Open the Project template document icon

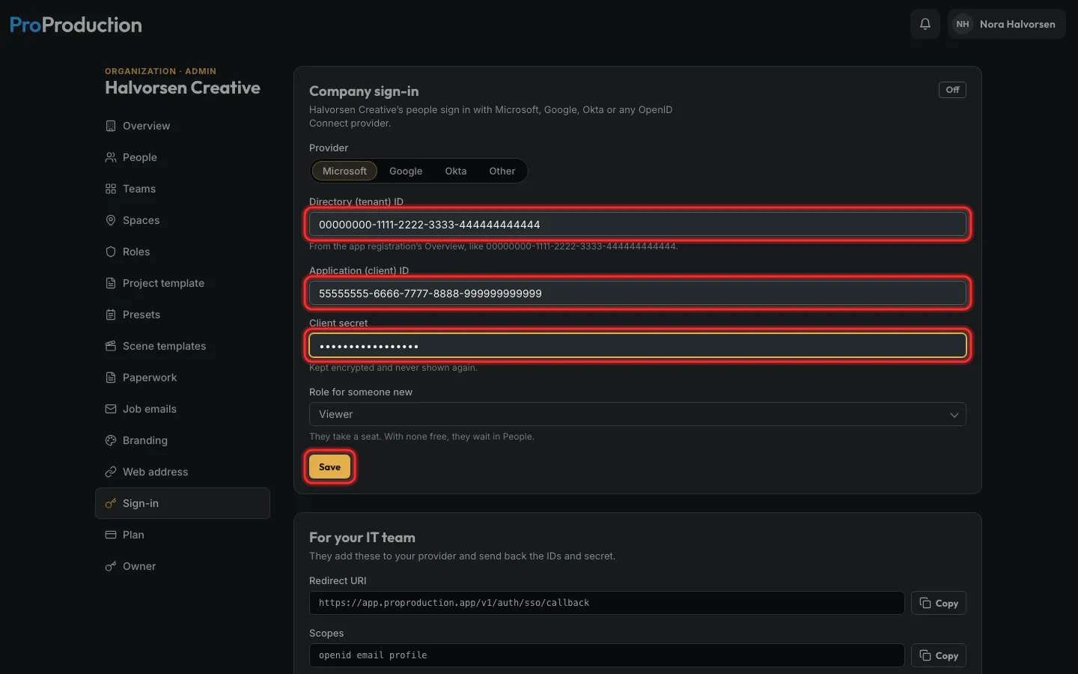111,283
